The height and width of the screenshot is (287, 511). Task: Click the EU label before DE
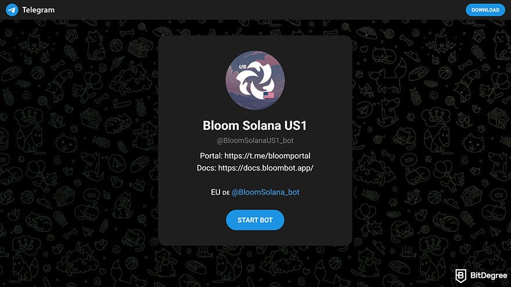pyautogui.click(x=215, y=192)
